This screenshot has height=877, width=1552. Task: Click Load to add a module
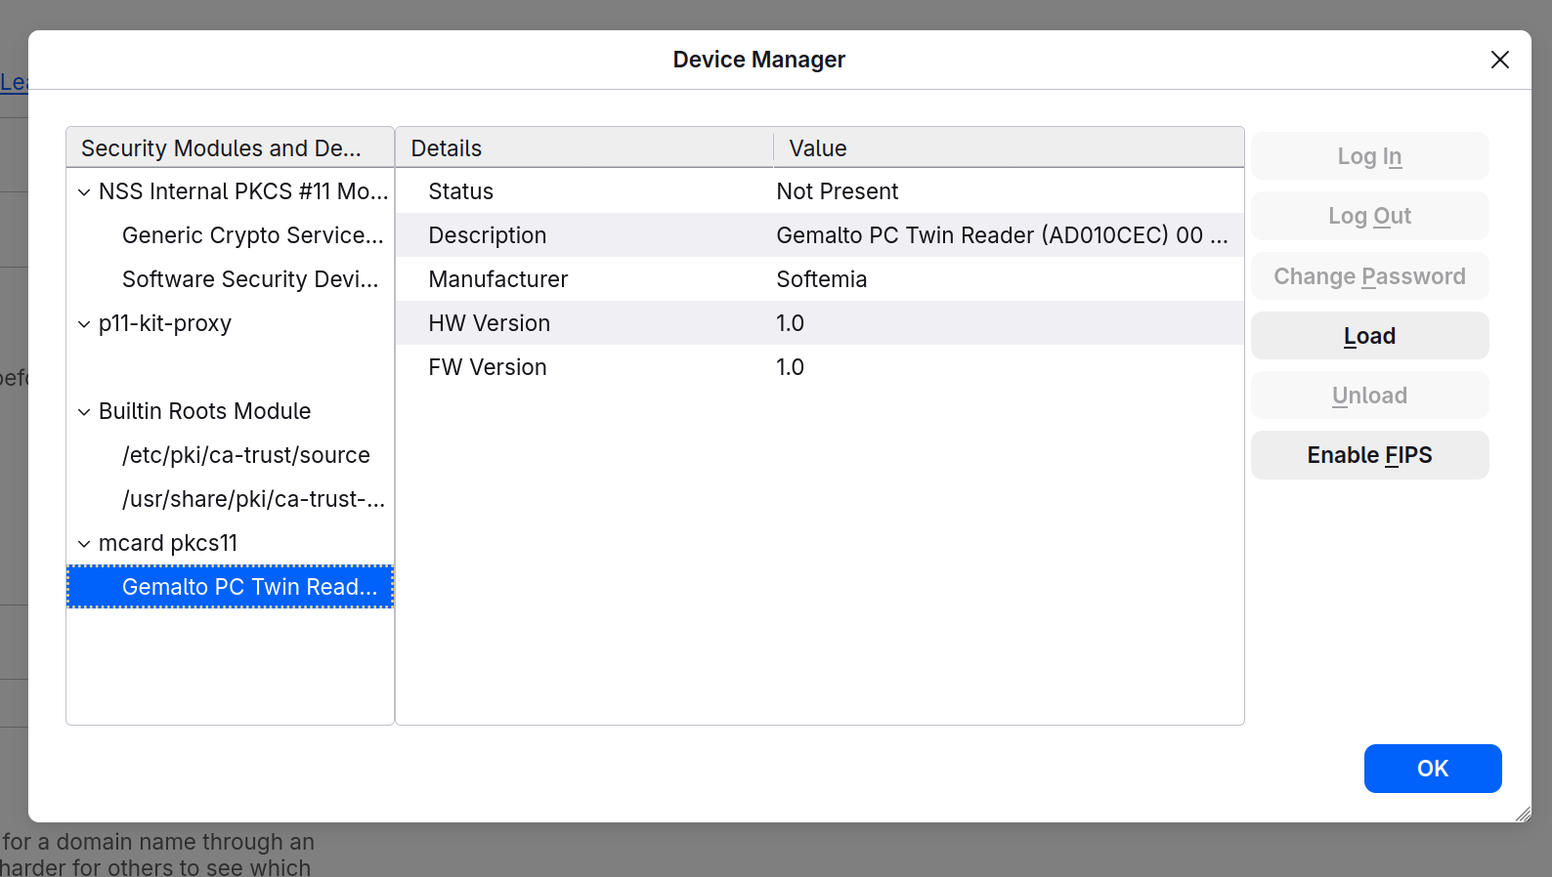point(1369,336)
